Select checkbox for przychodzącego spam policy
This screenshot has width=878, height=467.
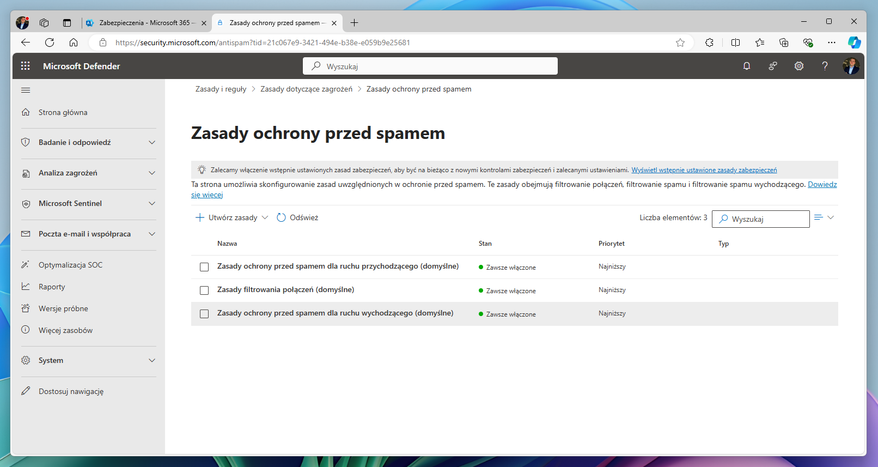pos(204,267)
